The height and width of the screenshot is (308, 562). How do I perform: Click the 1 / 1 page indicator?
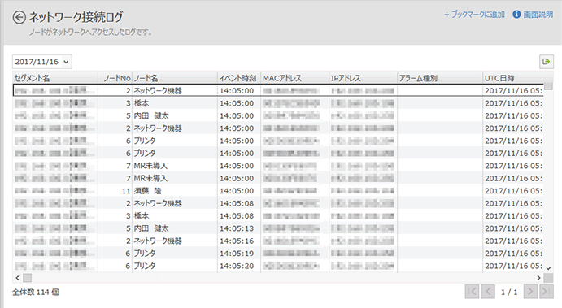pyautogui.click(x=509, y=293)
